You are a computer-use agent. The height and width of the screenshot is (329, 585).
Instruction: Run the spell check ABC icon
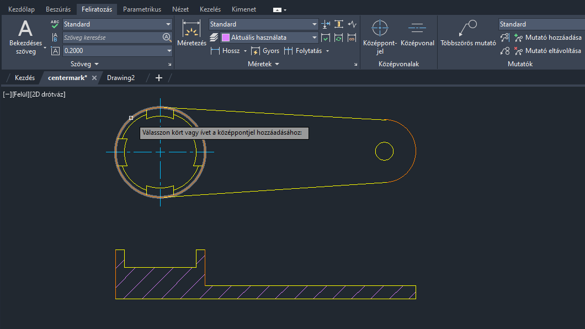[55, 24]
